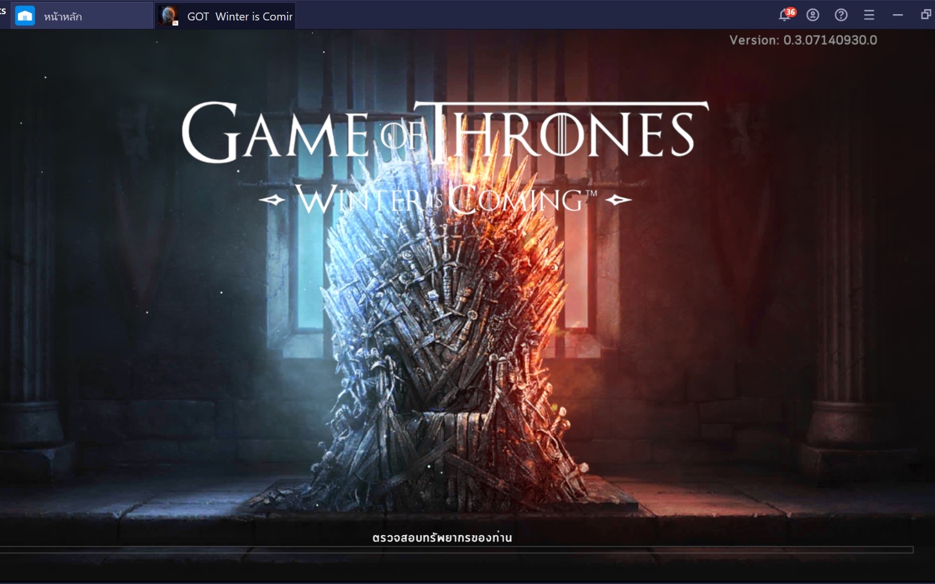Screen dimensions: 935x584
Task: Select the GOT Winter is Coming tab
Action: tap(225, 15)
